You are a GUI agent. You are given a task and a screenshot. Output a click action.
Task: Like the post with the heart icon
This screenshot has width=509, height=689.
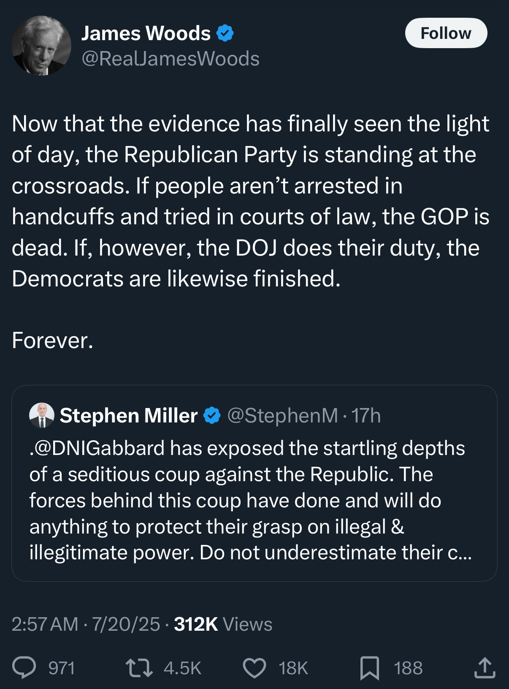coord(254,668)
